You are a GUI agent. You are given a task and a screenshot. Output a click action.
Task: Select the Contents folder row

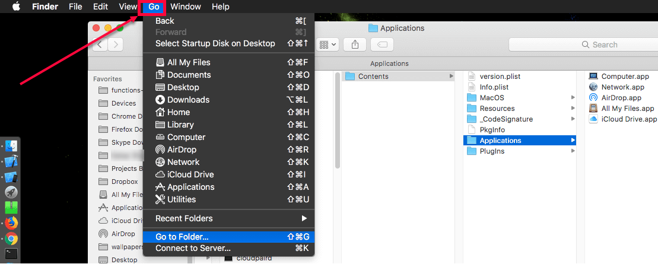click(x=398, y=77)
